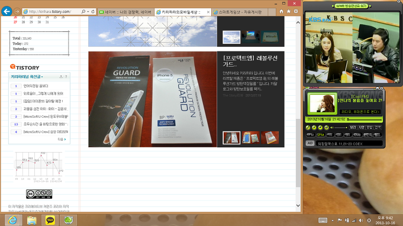
Task: Show hidden system tray icons arrow
Action: point(333,220)
